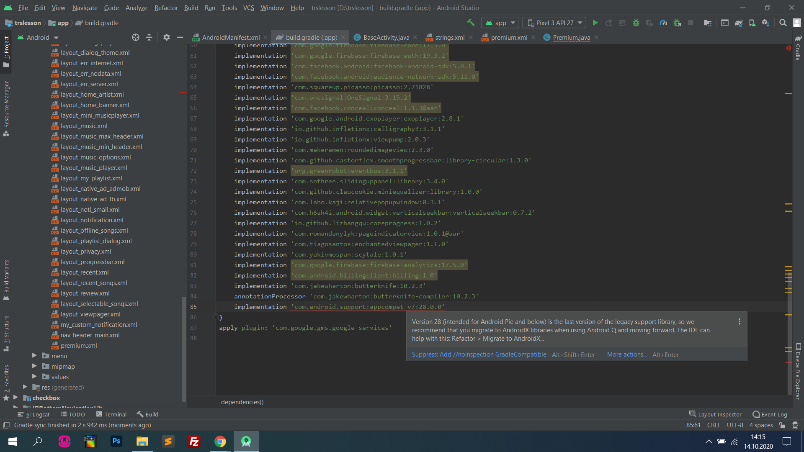Hide the project panel with minus icon
This screenshot has height=452, width=804.
click(180, 37)
